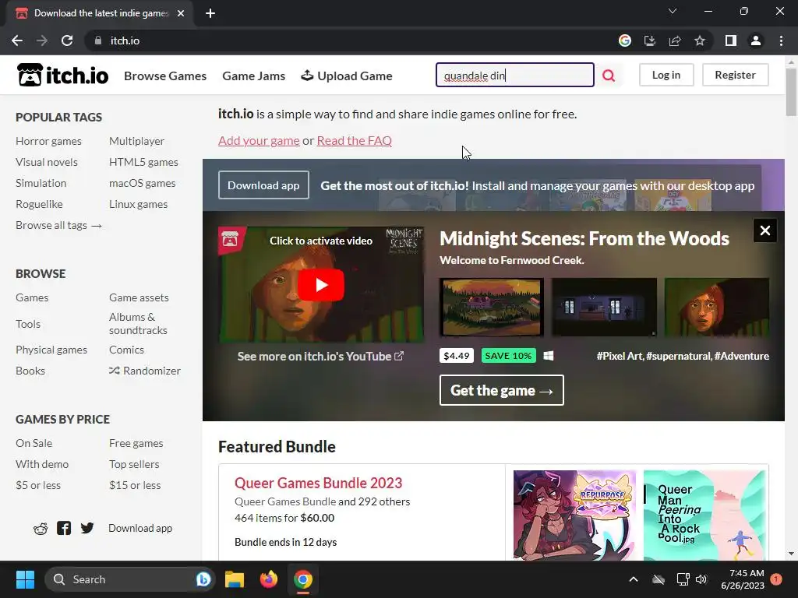
Task: Click the first Midnight Scenes screenshot thumbnail
Action: coord(492,307)
